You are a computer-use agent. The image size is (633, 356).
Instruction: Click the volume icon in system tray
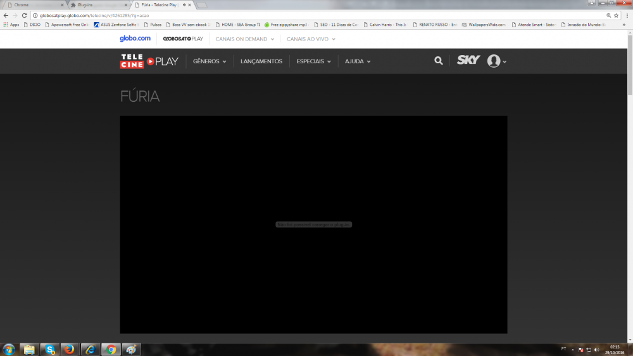(597, 349)
